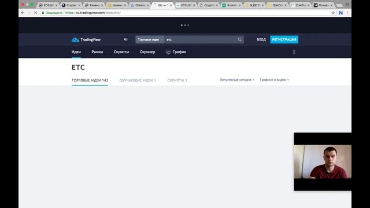This screenshot has height=208, width=370.
Task: Click the РЕГИСТРАЦИЯ button
Action: click(284, 40)
